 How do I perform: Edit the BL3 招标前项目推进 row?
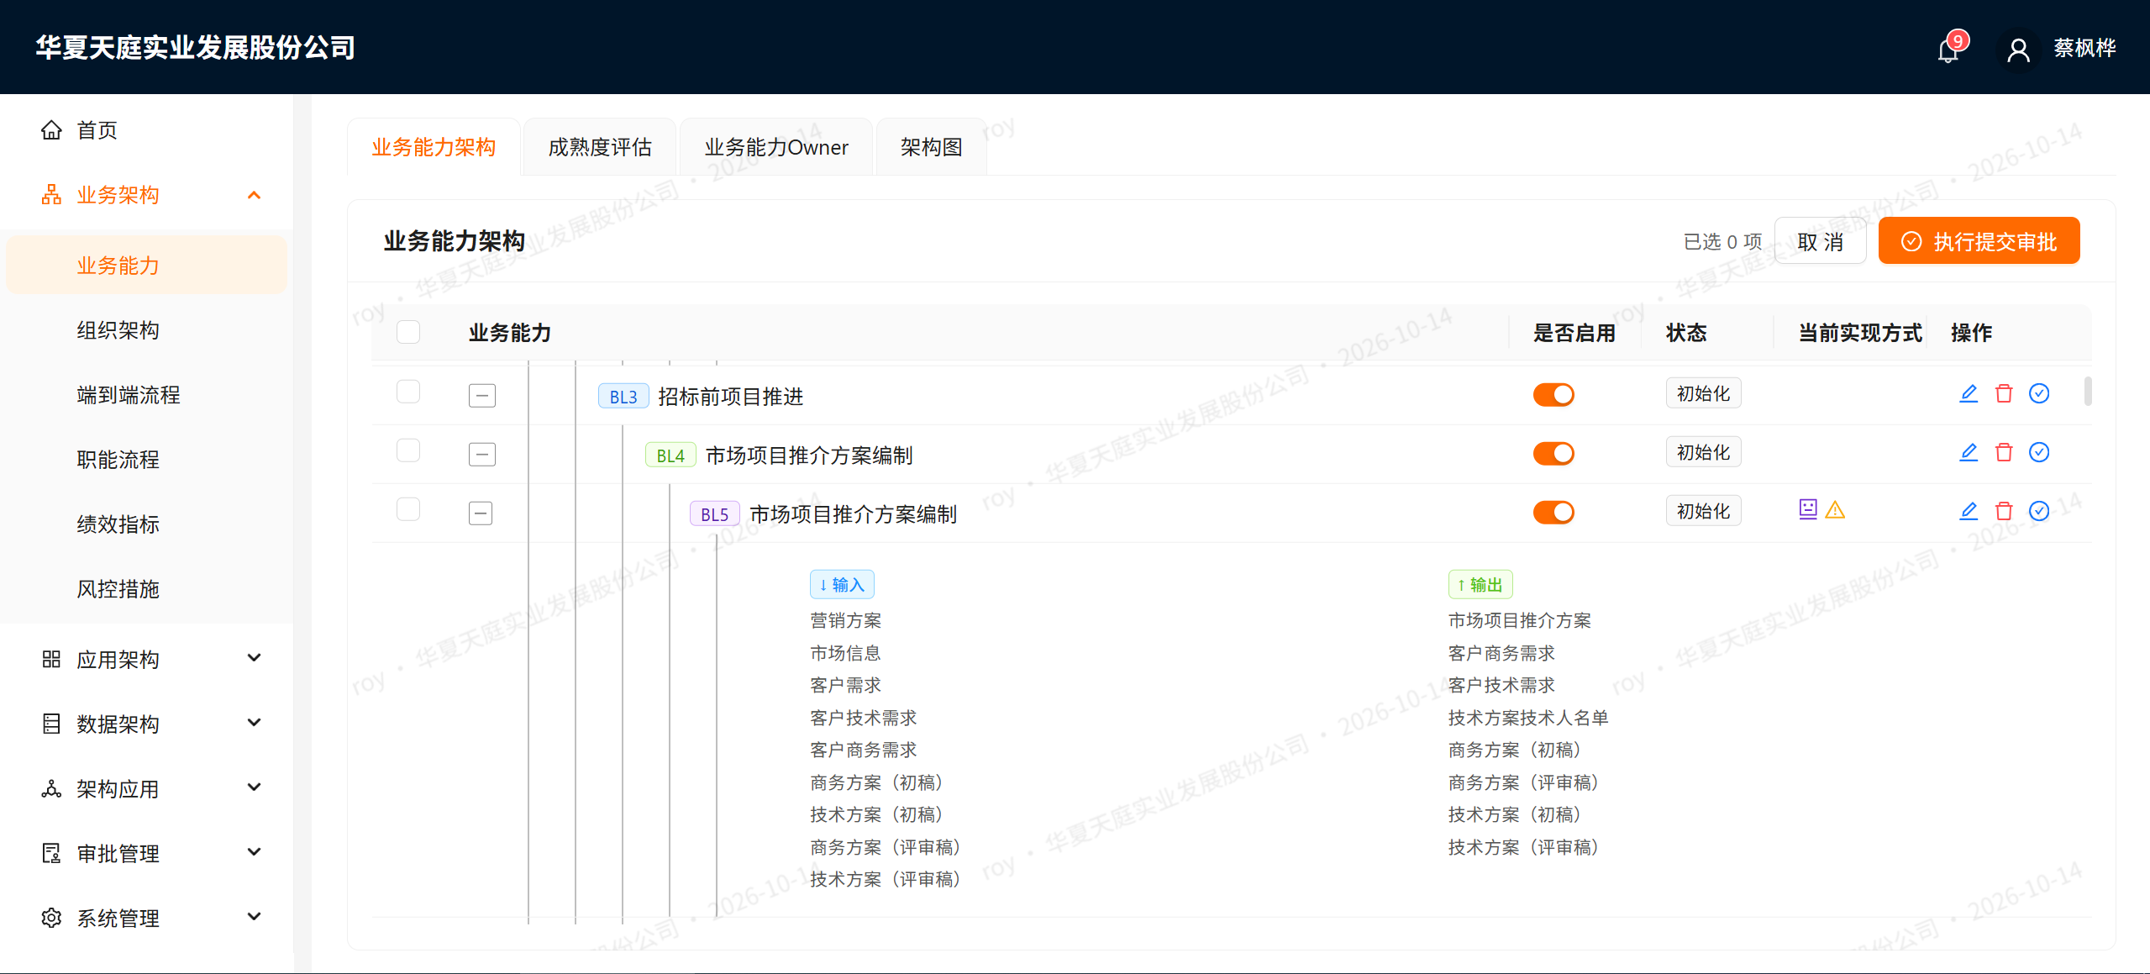pyautogui.click(x=1969, y=393)
